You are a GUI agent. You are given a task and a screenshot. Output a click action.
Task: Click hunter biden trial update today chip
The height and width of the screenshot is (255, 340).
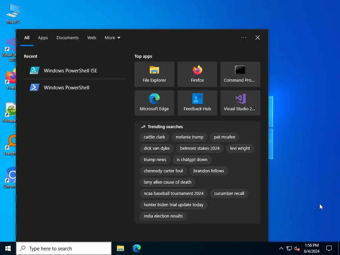173,205
